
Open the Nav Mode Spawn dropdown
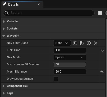(x=70, y=57)
